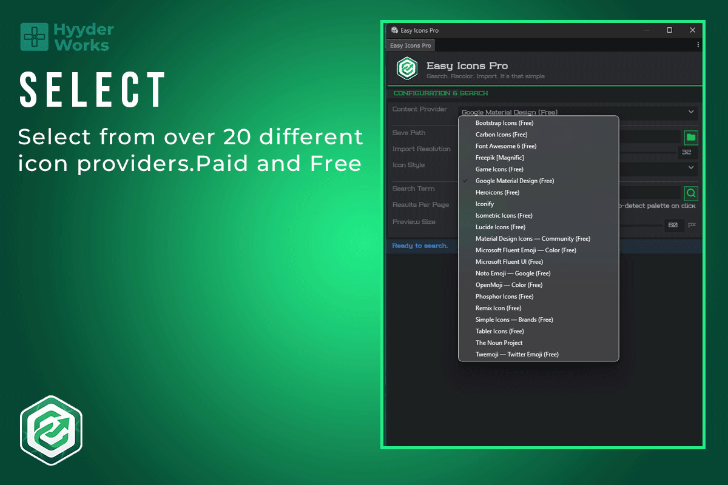The image size is (728, 485).
Task: Click the Ready to search status text
Action: (x=420, y=246)
